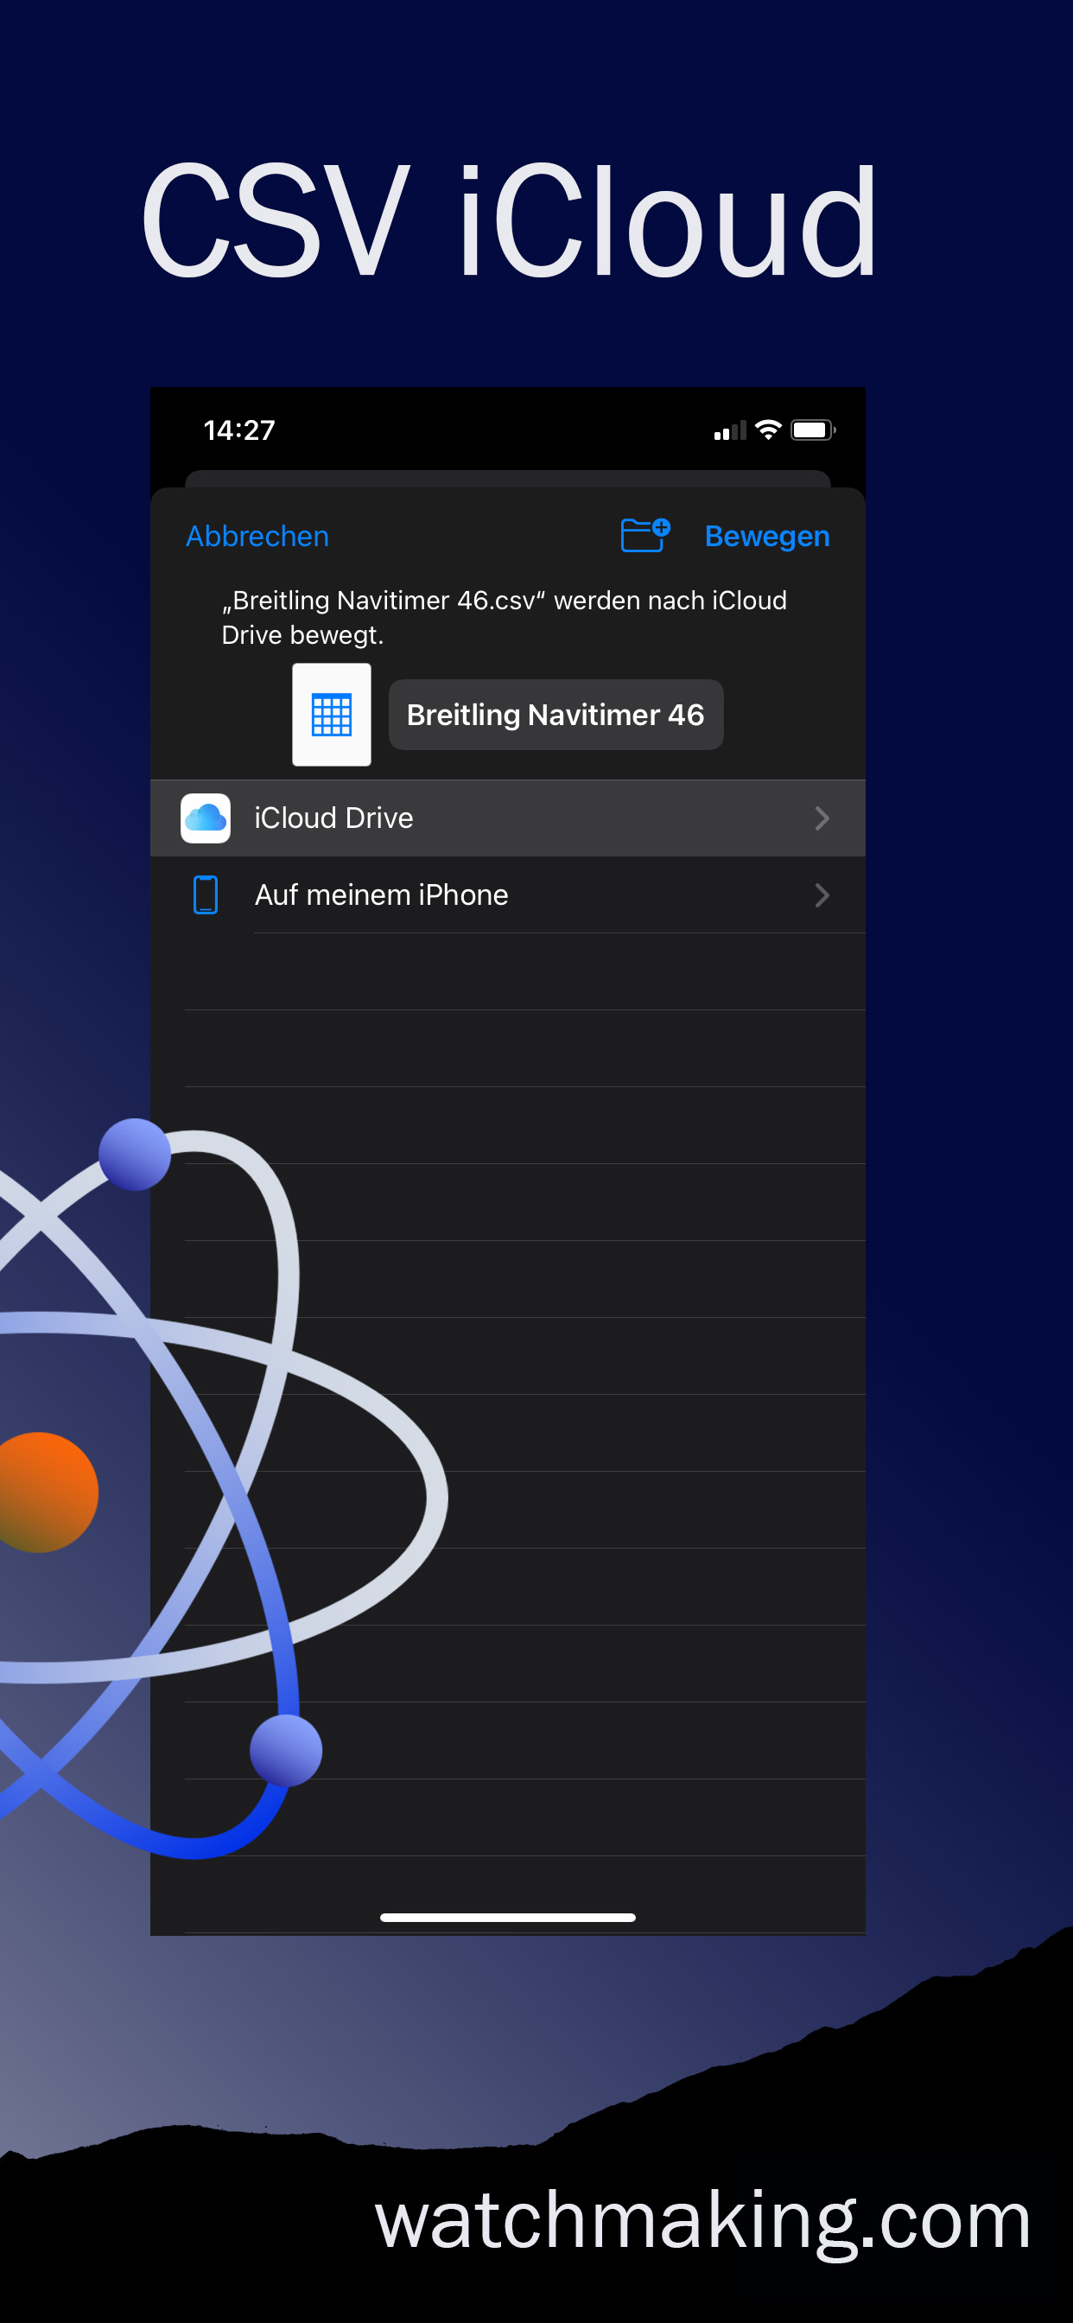
Task: Tap the new folder icon
Action: (x=645, y=535)
